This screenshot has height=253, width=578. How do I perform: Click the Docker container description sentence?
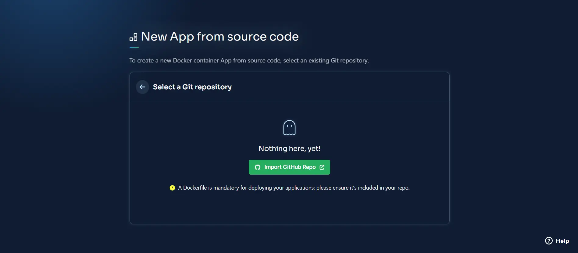(249, 60)
